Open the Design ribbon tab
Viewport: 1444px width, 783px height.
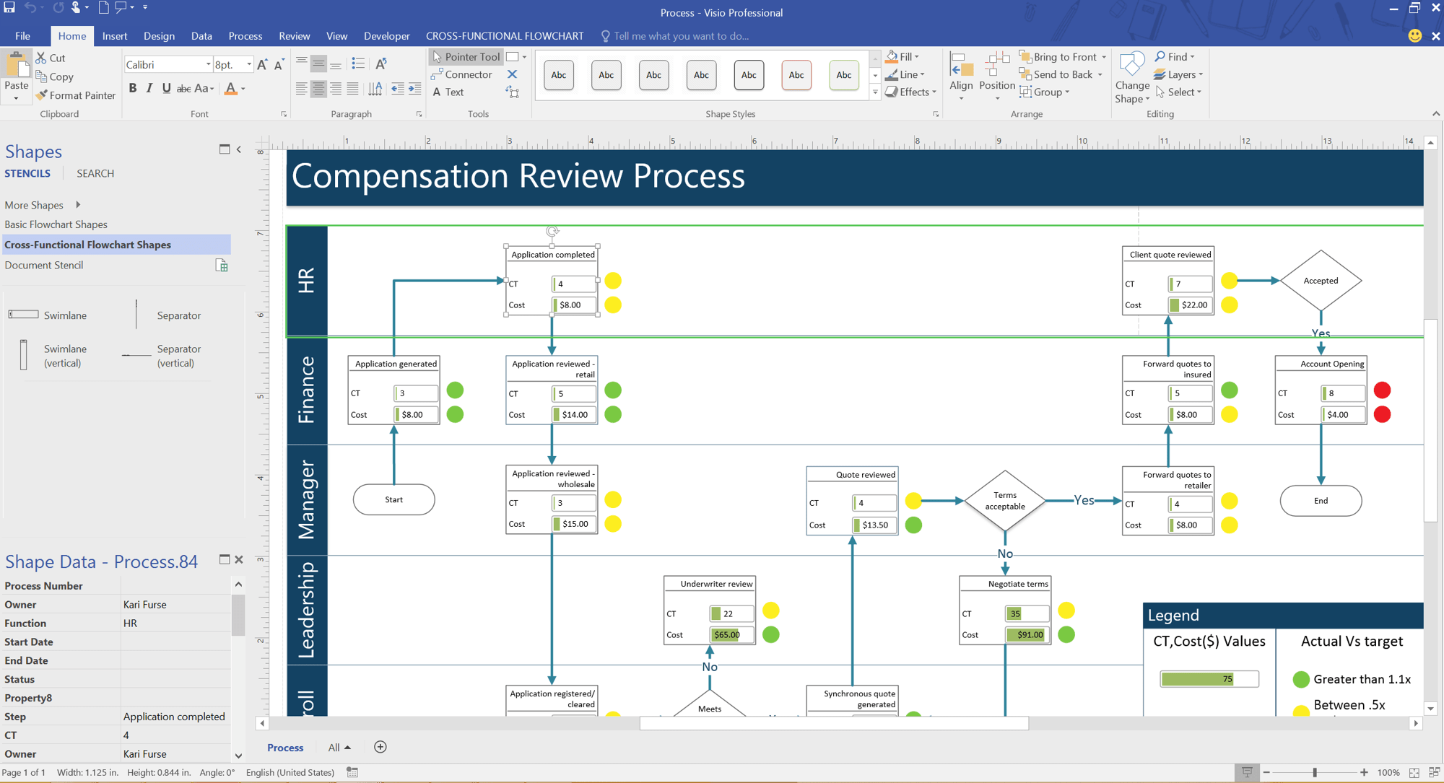pos(159,36)
